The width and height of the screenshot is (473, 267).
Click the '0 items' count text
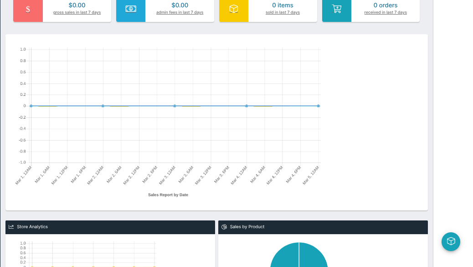283,5
